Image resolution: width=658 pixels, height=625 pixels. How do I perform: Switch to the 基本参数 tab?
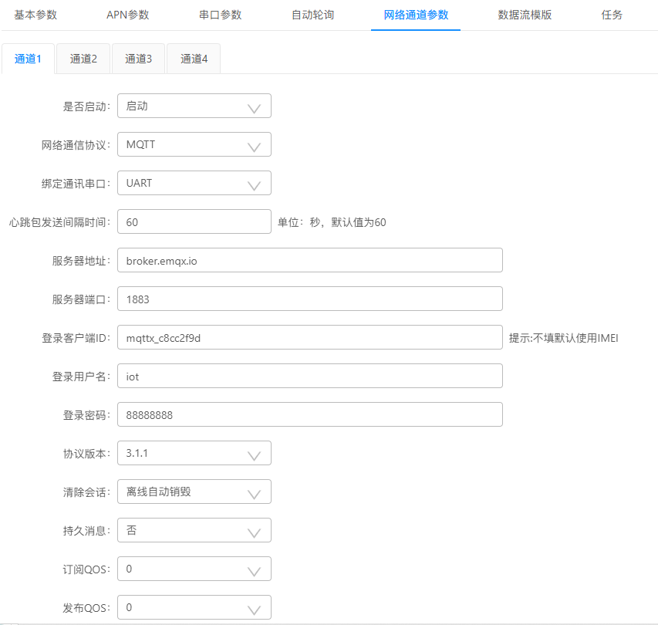35,15
